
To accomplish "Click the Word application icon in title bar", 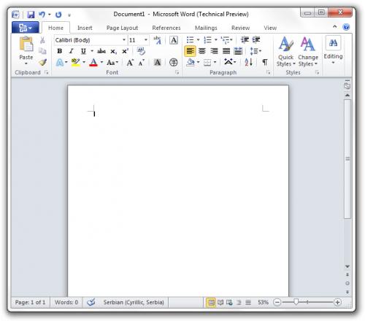I will coord(15,15).
